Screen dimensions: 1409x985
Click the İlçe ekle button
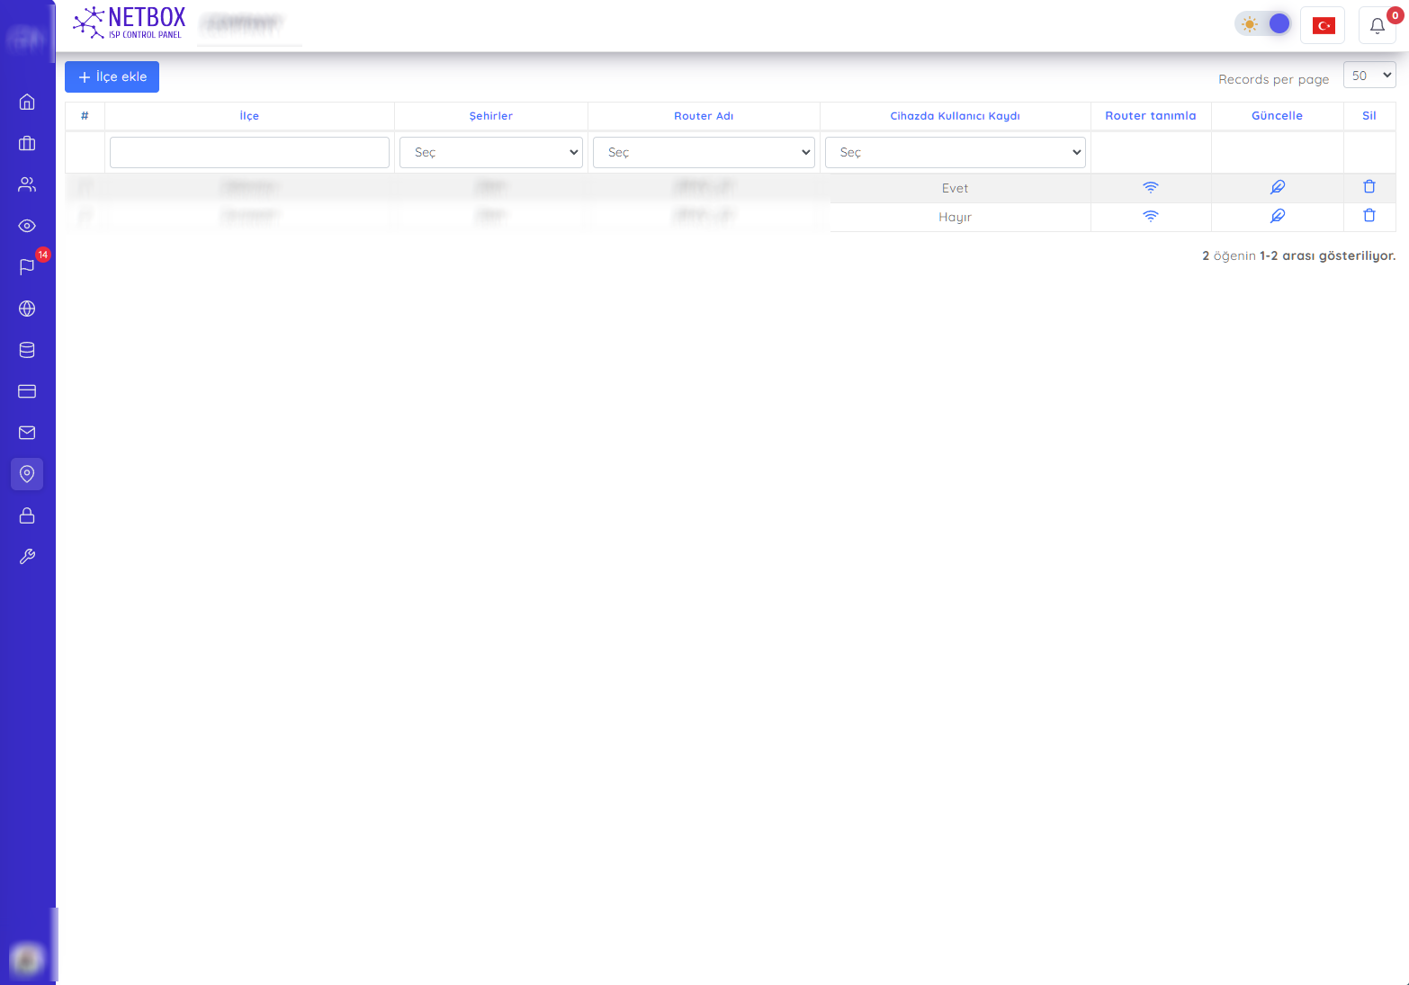[112, 77]
